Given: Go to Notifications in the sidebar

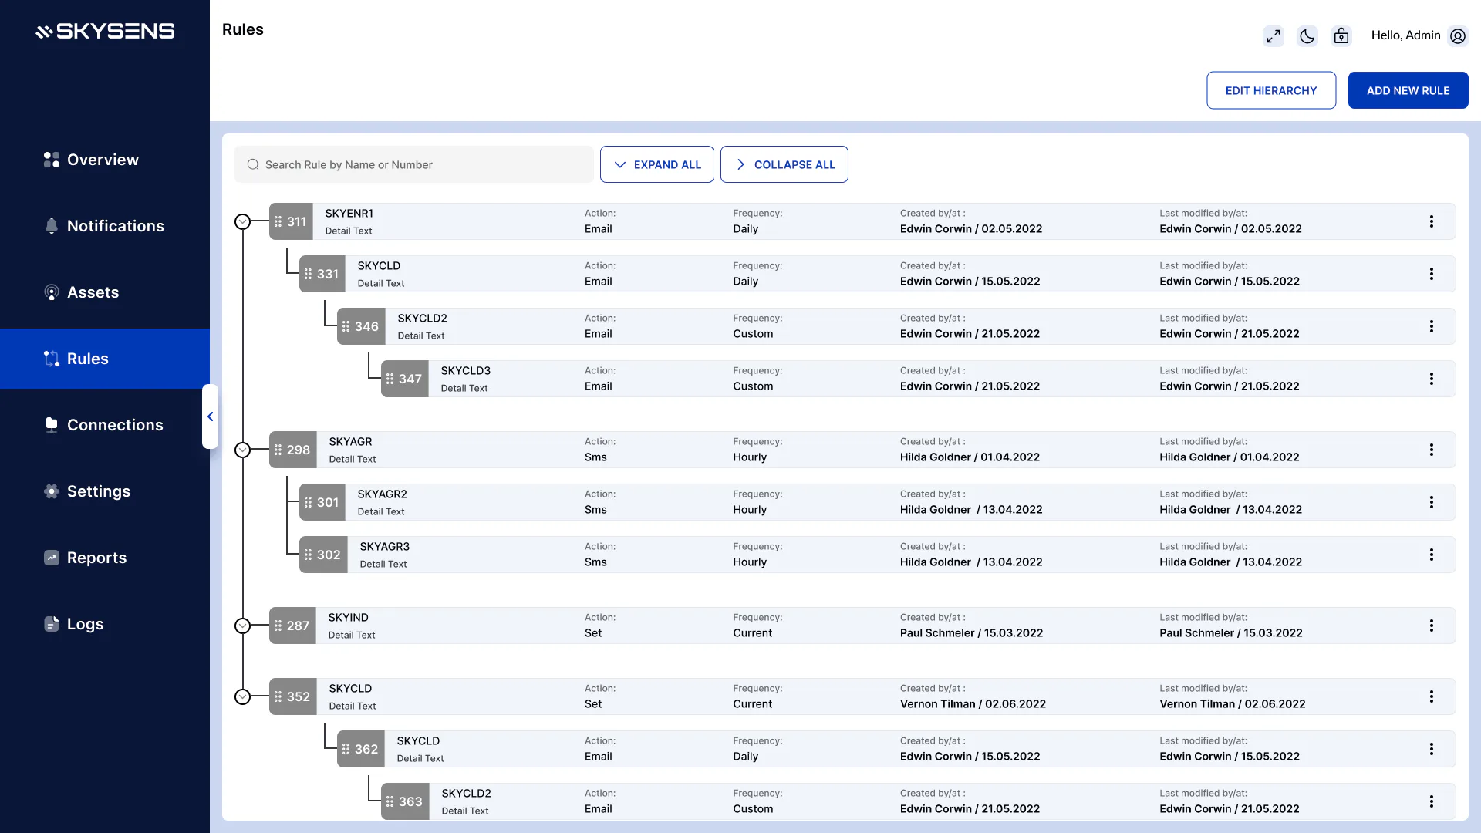Looking at the screenshot, I should click(105, 226).
